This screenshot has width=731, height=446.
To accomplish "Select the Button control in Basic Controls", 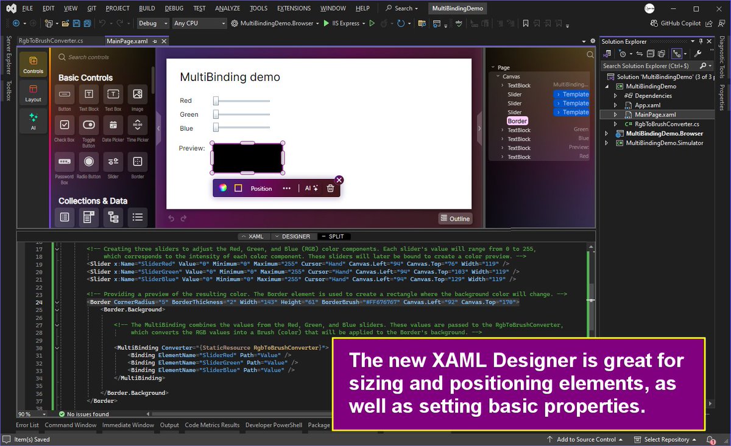I will point(65,94).
